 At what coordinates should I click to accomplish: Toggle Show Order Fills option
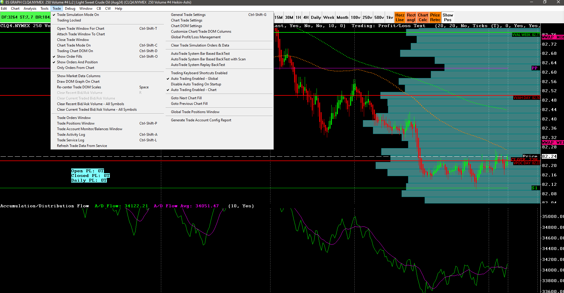point(107,57)
